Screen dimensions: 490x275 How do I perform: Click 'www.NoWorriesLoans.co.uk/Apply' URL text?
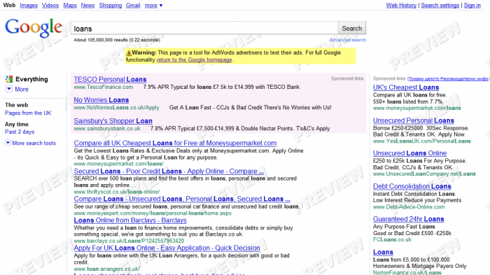[x=117, y=108]
